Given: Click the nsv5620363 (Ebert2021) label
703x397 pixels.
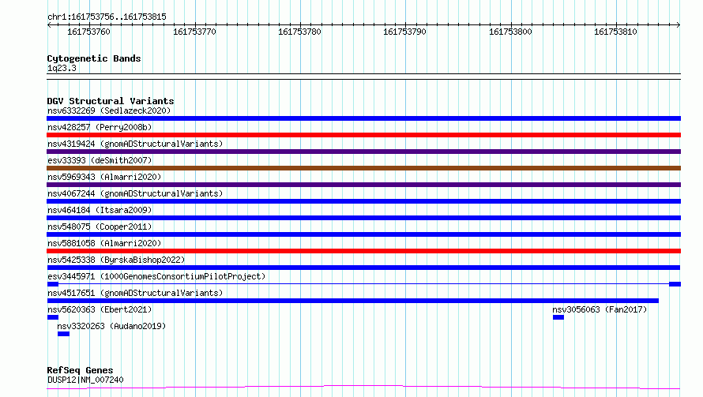Looking at the screenshot, I should pyautogui.click(x=100, y=309).
